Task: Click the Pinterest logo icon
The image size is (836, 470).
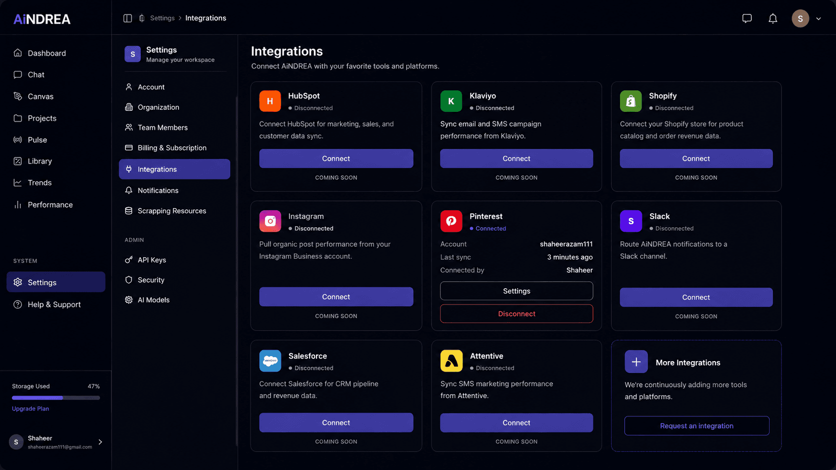Action: click(451, 221)
